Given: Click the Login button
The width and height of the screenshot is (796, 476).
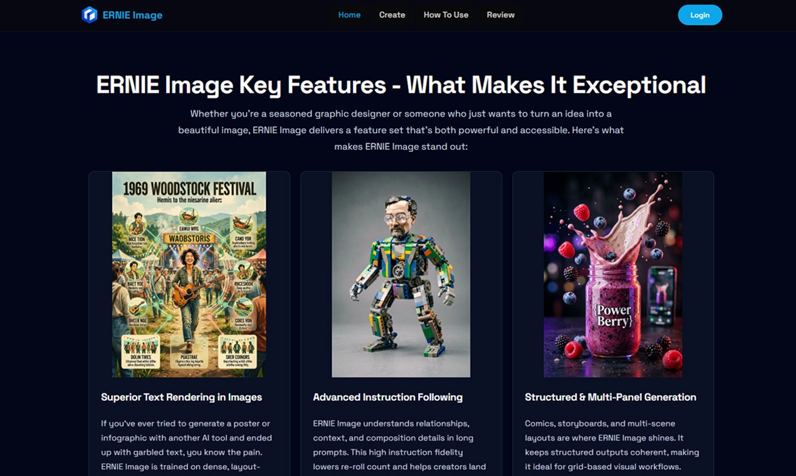Looking at the screenshot, I should (x=700, y=14).
